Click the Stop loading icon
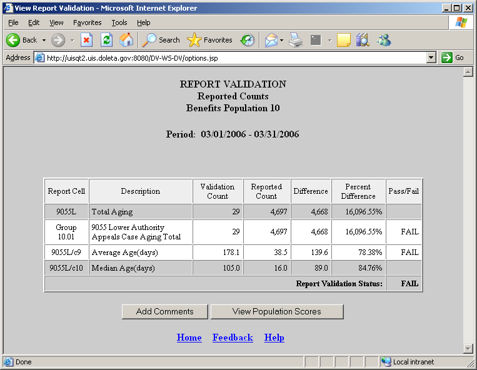The width and height of the screenshot is (477, 370). pyautogui.click(x=87, y=40)
